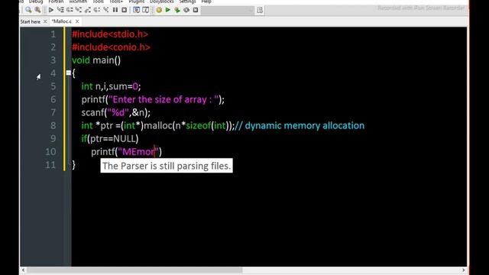Viewport: 489px width, 275px height.
Task: Click the Abort build square icon
Action: tap(196, 10)
